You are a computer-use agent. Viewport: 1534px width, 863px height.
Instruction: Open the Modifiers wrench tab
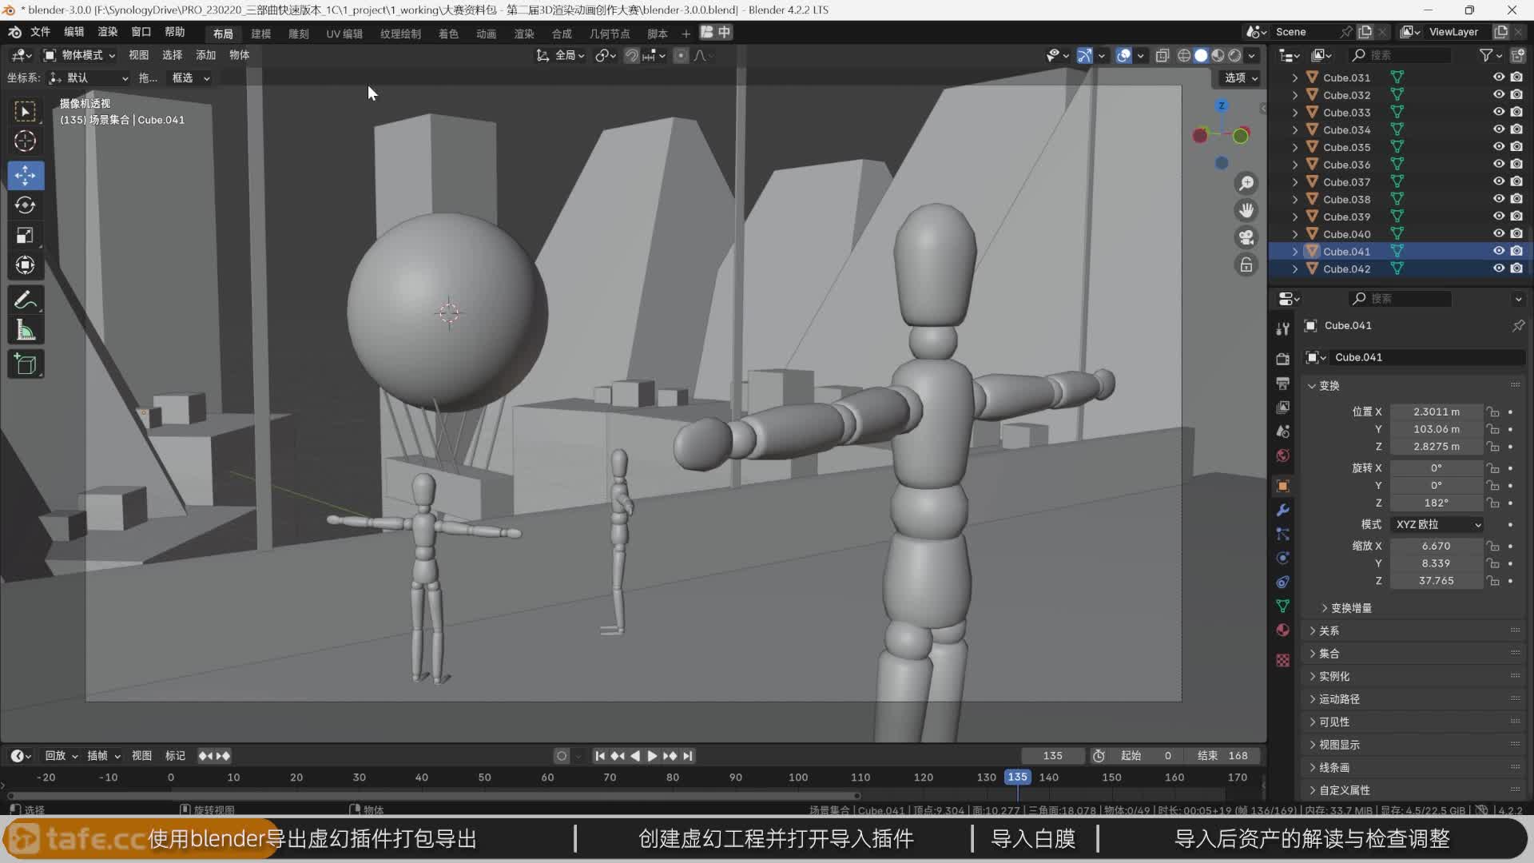coord(1282,510)
